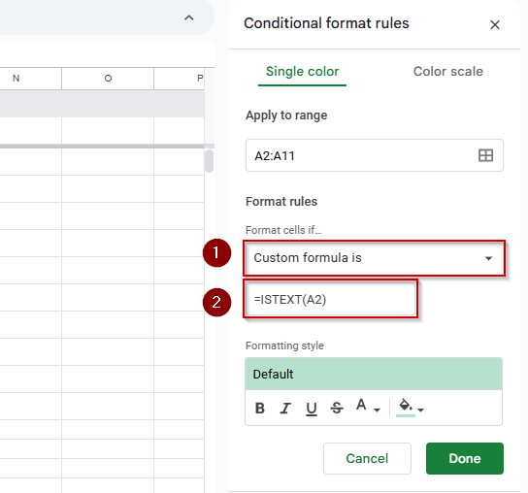The width and height of the screenshot is (528, 493).
Task: Select the Default formatting style preview
Action: pos(374,374)
